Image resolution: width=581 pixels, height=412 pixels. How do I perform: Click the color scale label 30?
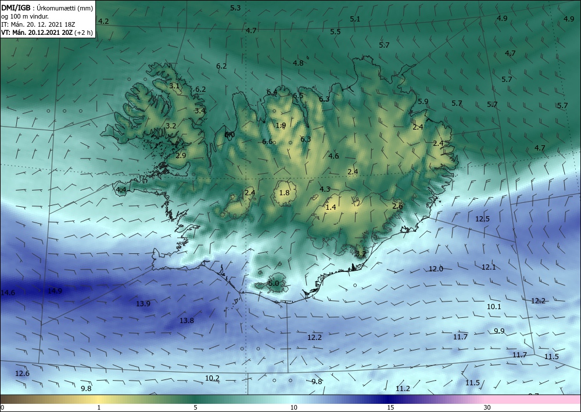tap(487, 408)
